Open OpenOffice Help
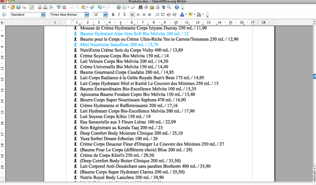Viewport: 316px width, 185px height. [x=177, y=7]
